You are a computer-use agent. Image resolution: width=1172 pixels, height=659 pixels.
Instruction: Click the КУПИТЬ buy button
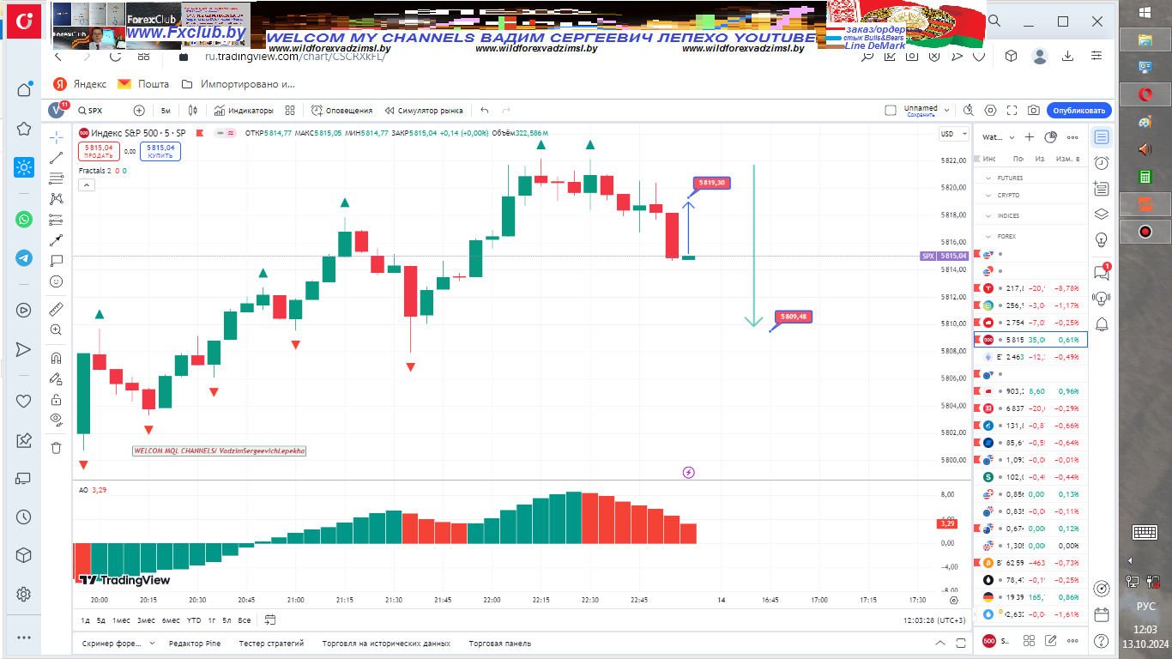[160, 152]
